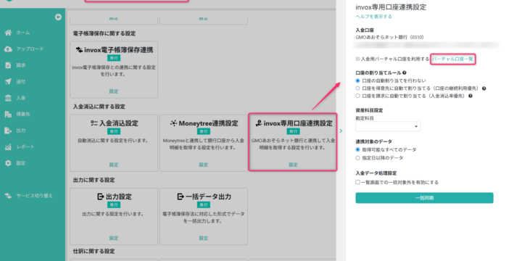
Task: Open the 勘定科目 dropdown
Action: coord(388,126)
